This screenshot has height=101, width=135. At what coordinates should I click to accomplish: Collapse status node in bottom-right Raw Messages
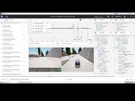(115, 47)
